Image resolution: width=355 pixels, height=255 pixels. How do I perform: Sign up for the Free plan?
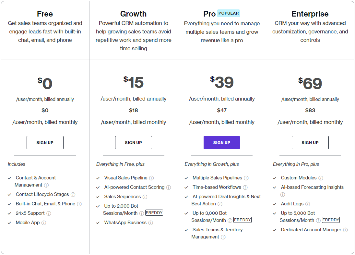(x=45, y=143)
